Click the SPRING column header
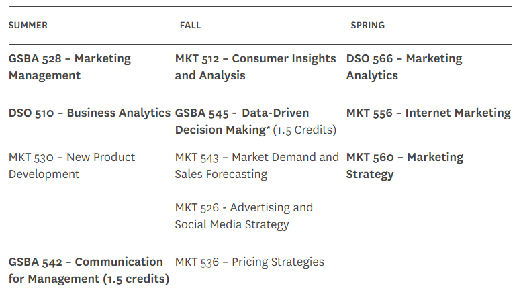The height and width of the screenshot is (290, 521). (x=368, y=26)
